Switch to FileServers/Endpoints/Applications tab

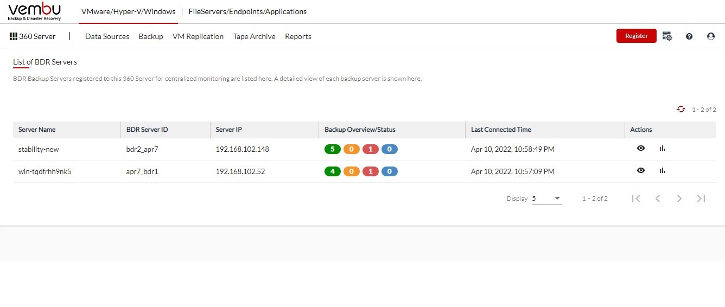coord(247,11)
